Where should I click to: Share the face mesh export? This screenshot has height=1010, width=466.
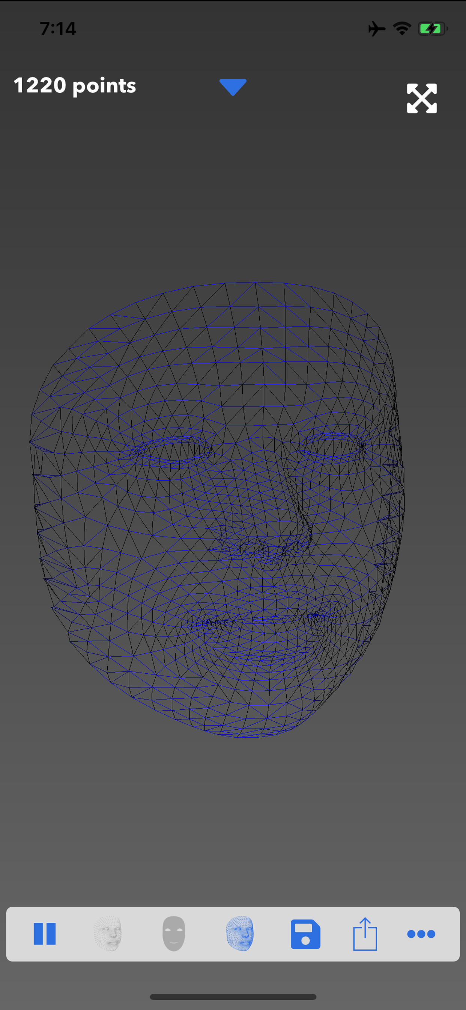coord(365,934)
